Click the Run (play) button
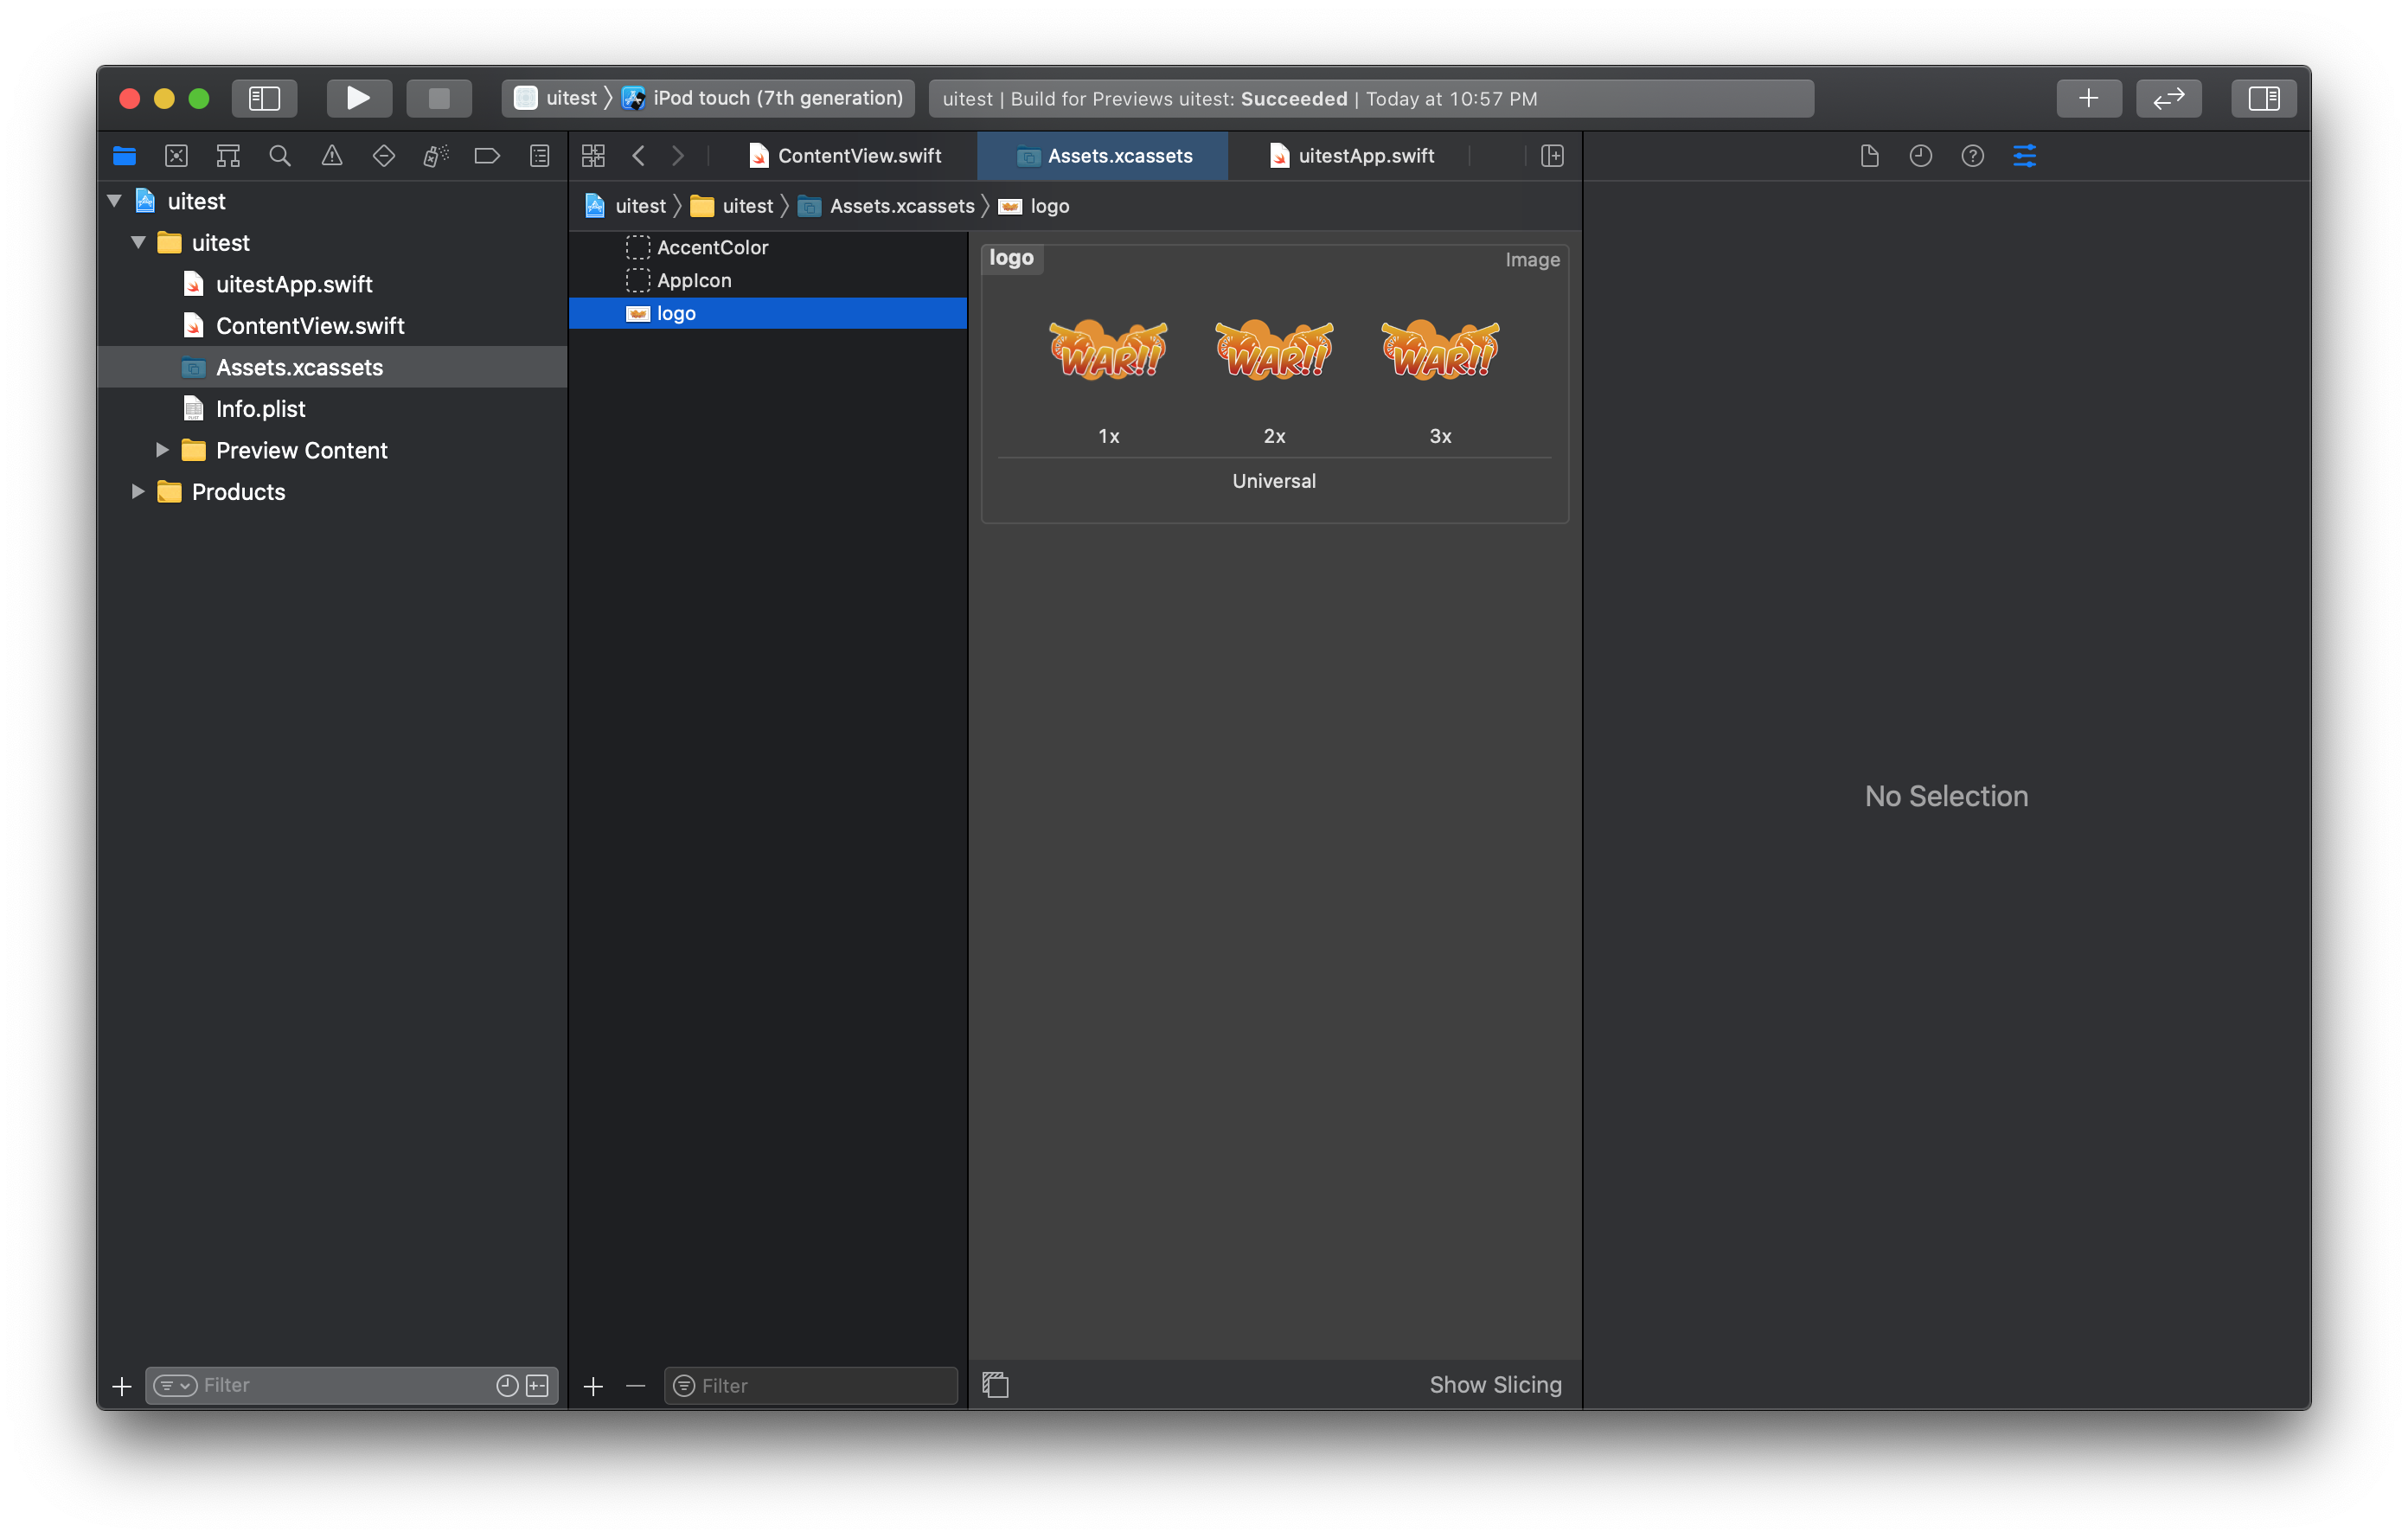 click(358, 98)
